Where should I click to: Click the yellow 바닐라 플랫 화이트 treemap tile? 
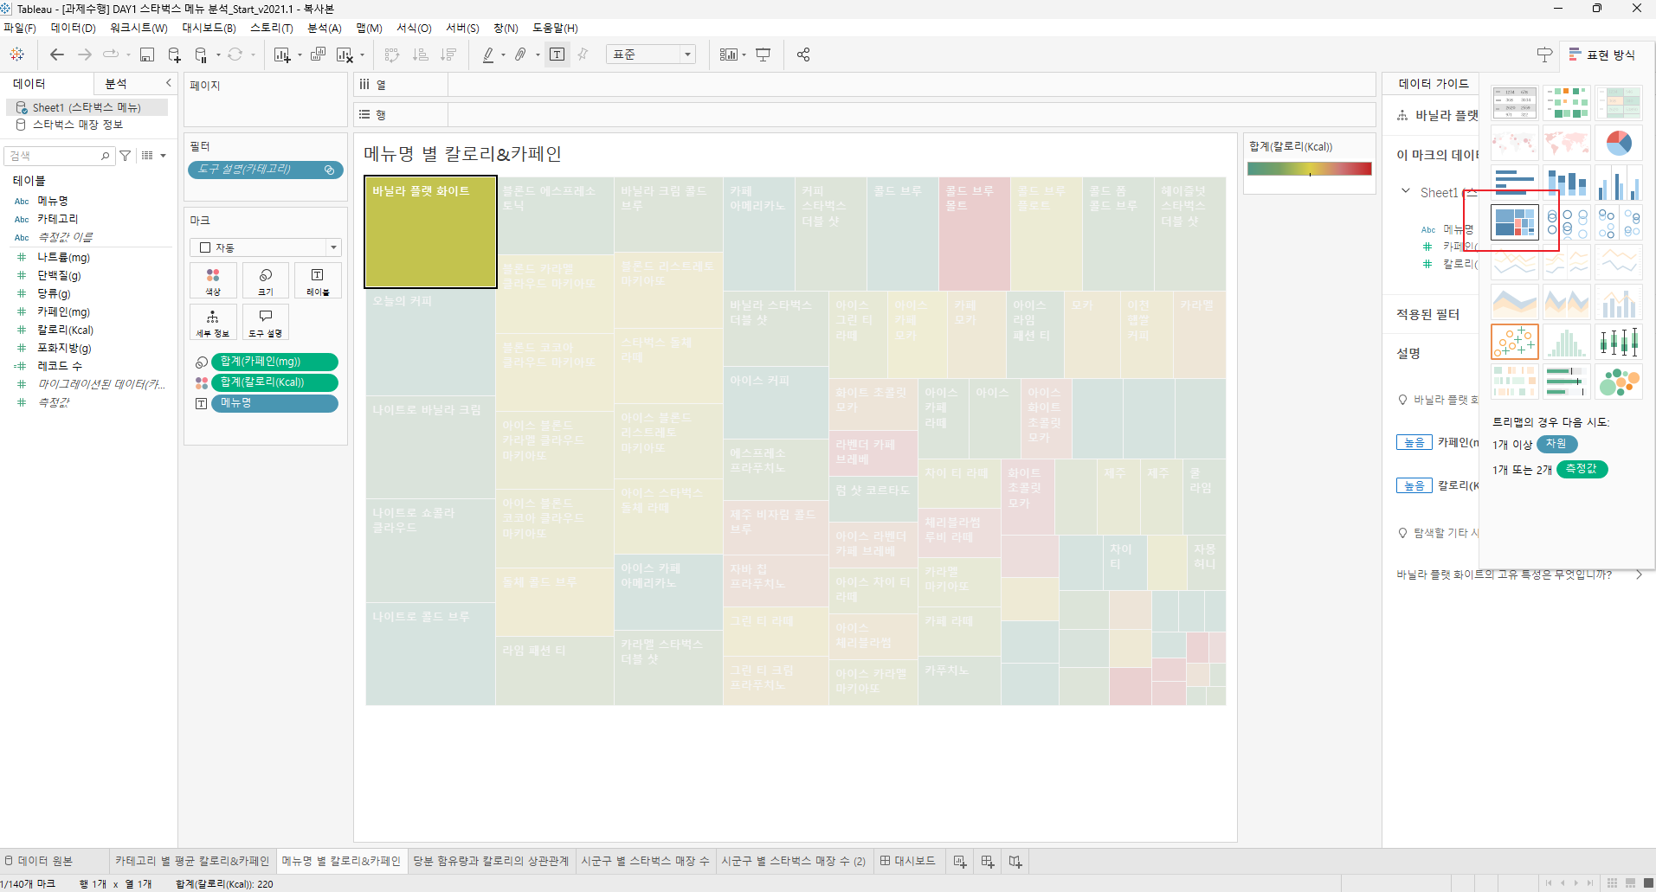(x=430, y=232)
